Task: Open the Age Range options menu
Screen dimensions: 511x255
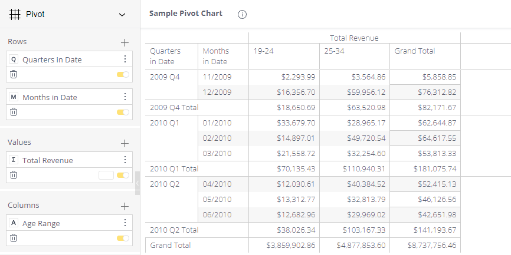Action: (x=125, y=223)
